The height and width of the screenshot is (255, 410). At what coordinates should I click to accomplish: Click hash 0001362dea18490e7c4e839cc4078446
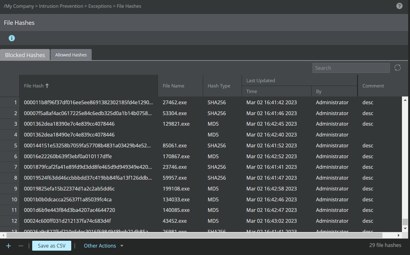pos(69,135)
